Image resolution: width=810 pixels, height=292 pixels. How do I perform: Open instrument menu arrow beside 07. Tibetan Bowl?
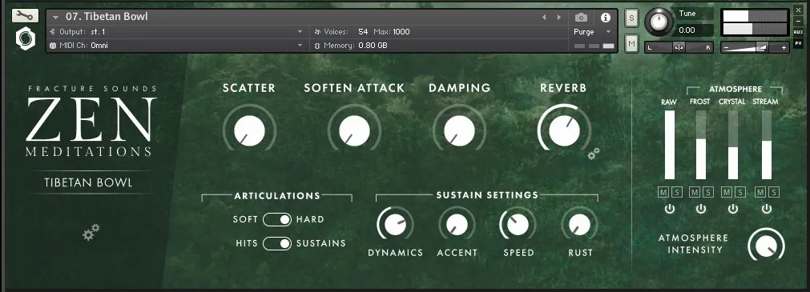56,18
